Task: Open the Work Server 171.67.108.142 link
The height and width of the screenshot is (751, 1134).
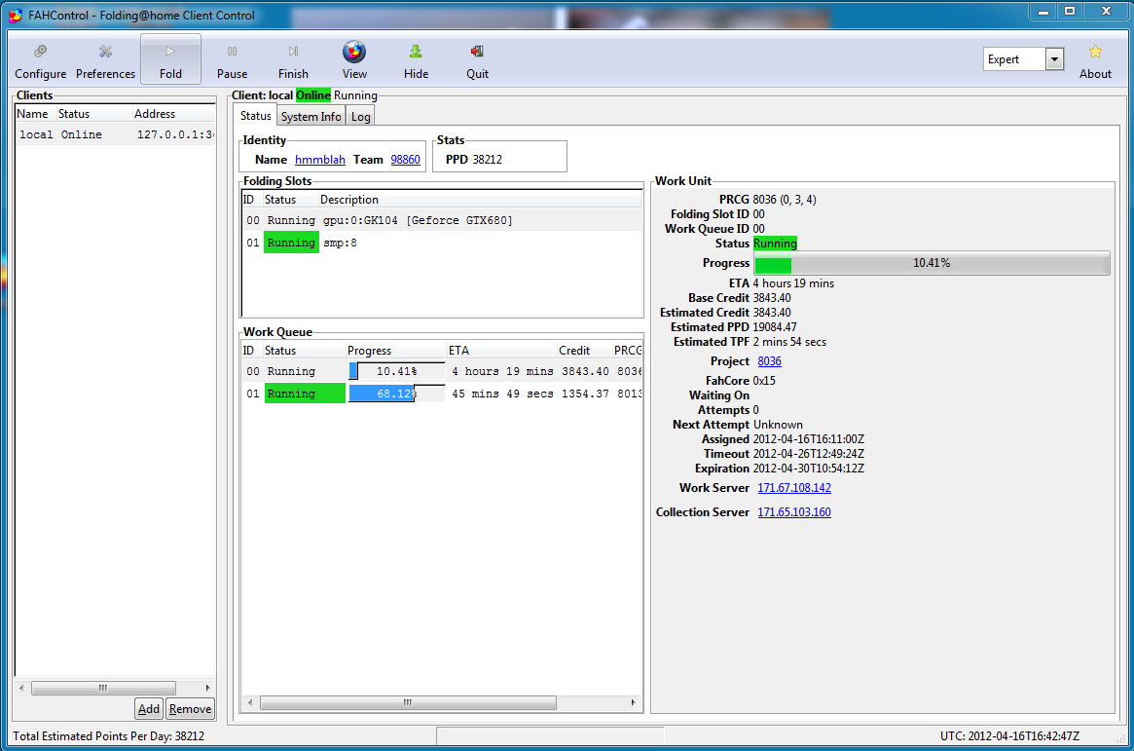Action: click(794, 488)
